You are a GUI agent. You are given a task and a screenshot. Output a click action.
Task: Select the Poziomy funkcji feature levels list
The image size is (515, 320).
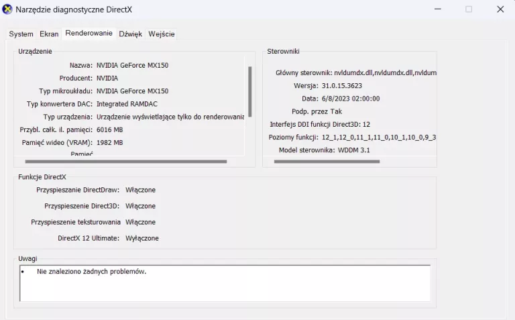379,138
